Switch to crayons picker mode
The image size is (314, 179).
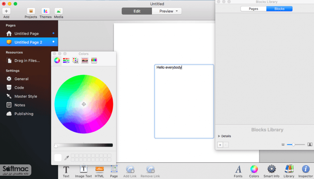(94, 60)
